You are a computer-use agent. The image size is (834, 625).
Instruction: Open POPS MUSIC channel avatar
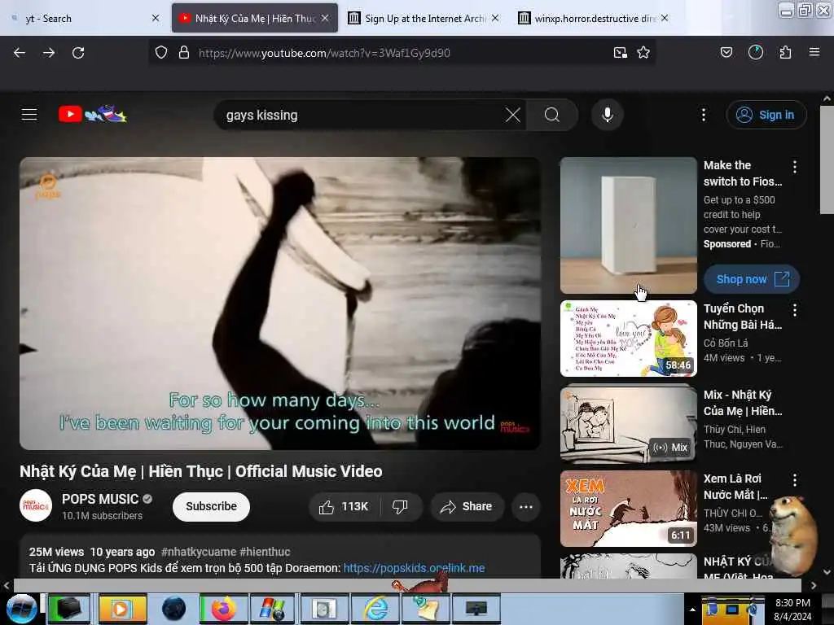point(36,505)
